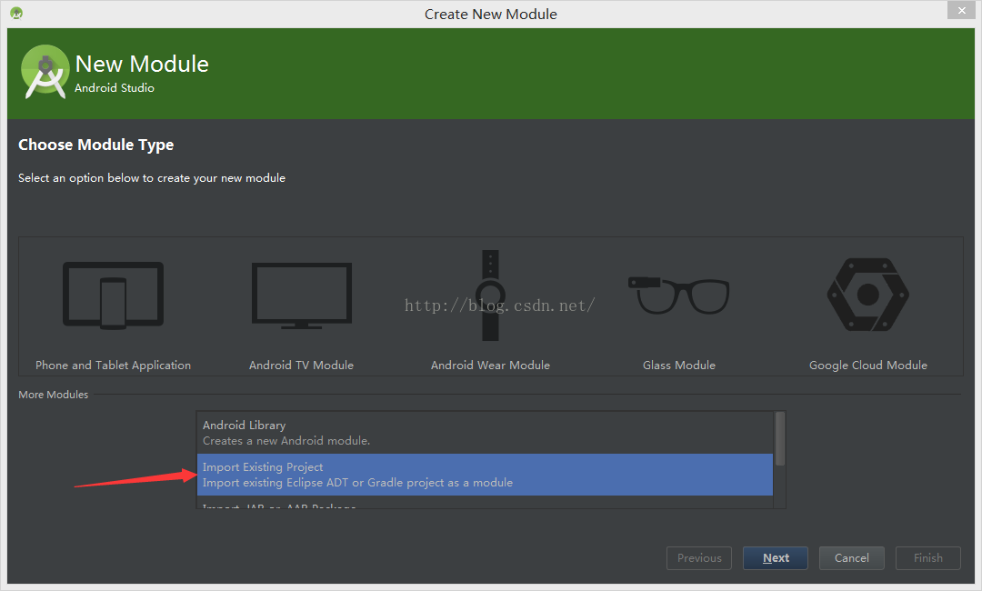Close the Create New Module dialog
982x591 pixels.
pyautogui.click(x=961, y=10)
